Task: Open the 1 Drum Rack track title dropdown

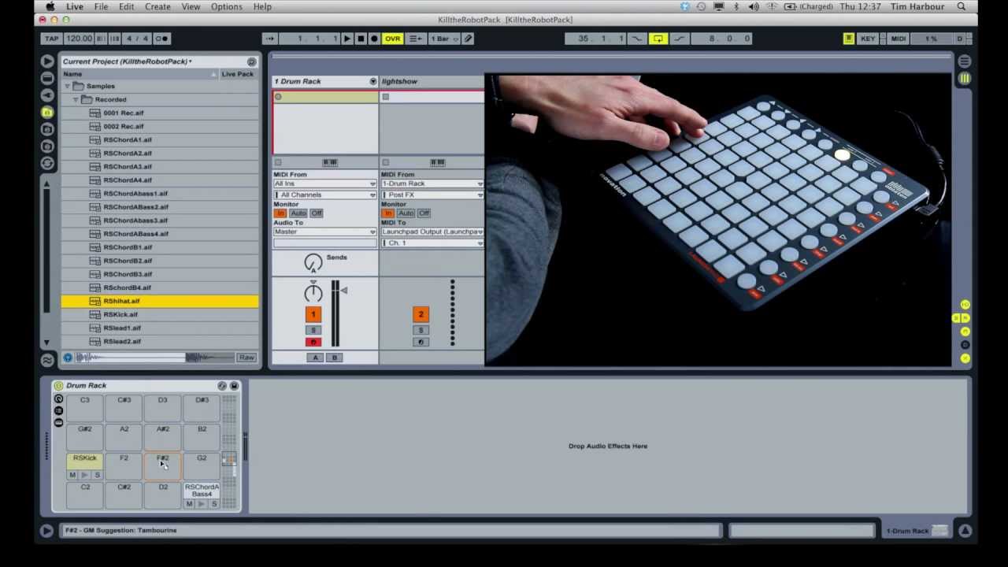Action: 373,81
